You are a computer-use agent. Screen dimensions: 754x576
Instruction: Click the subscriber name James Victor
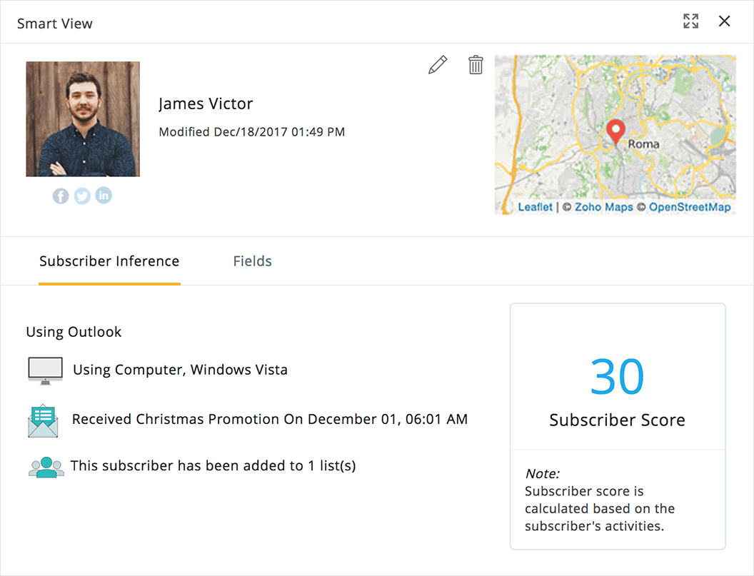[x=206, y=104]
